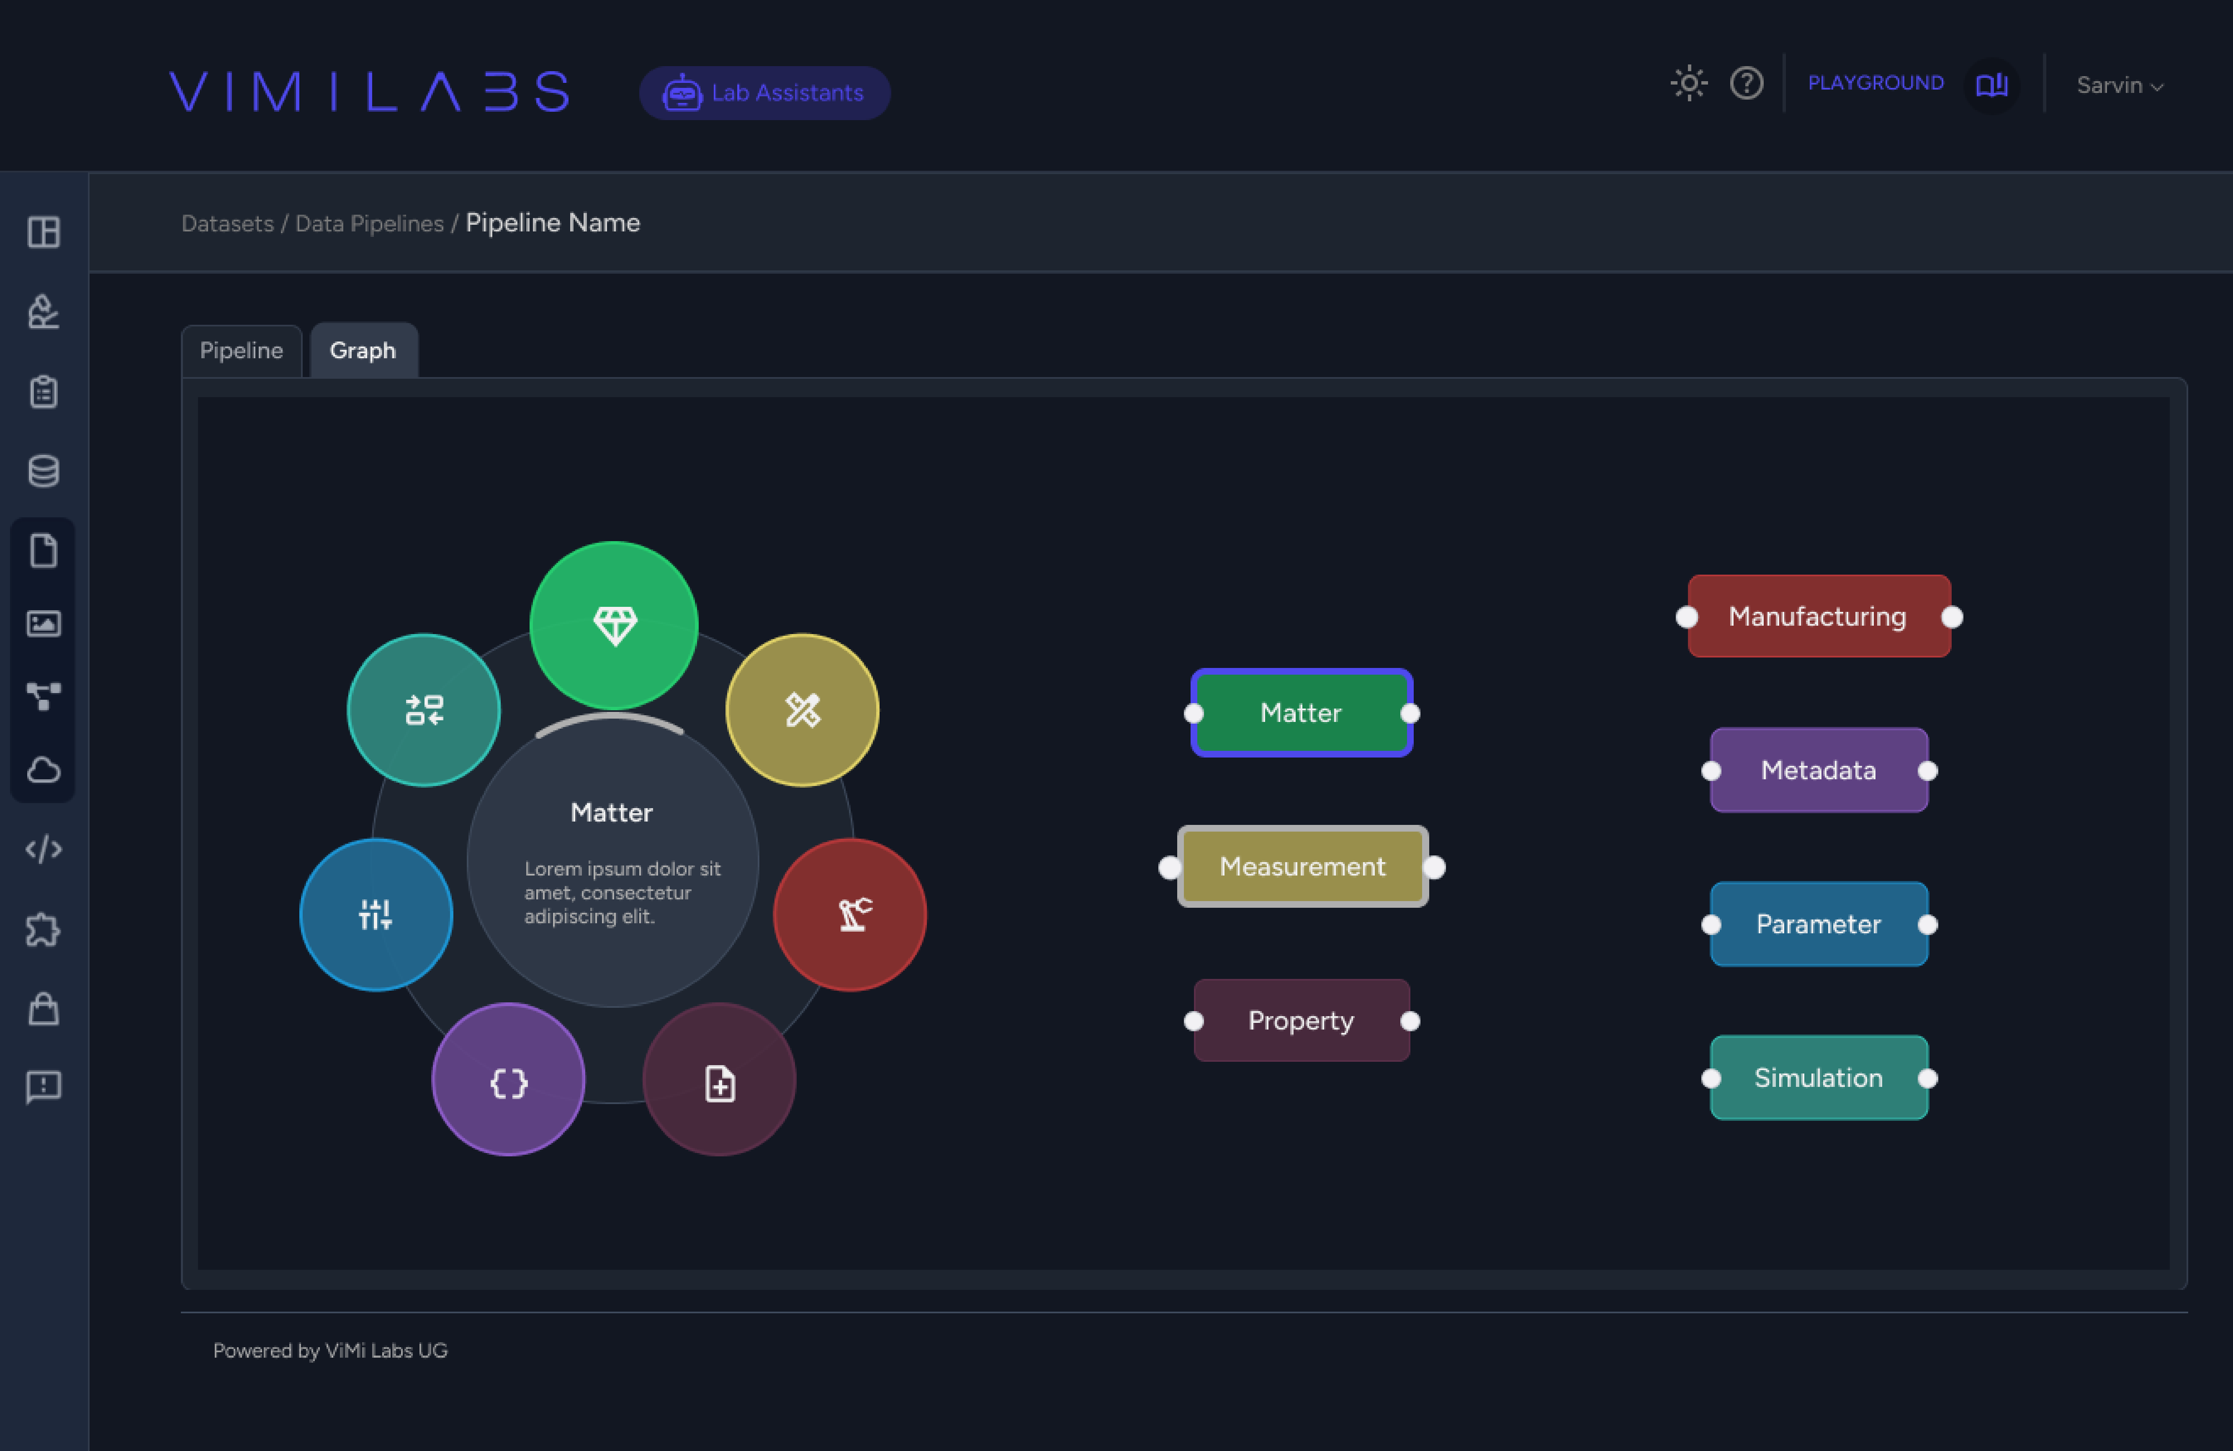Select the green diamond Matter circle
This screenshot has width=2233, height=1451.
[x=614, y=625]
